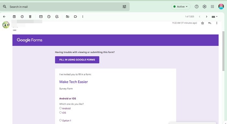The height and width of the screenshot is (124, 227).
Task: Click the 'Survey Form' description text
Action: tap(66, 89)
